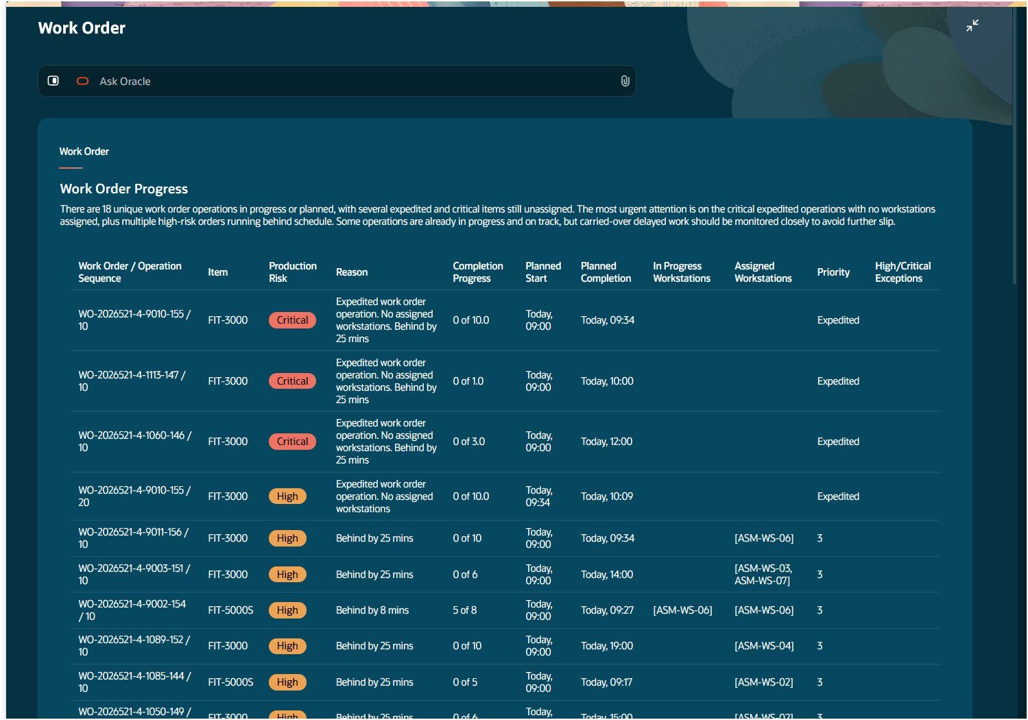
Task: Click 'Behind by 8 mins' reason cell
Action: tap(372, 610)
